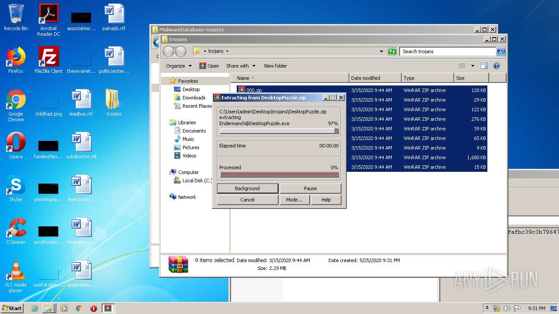
Task: Sort by the Size column header
Action: 471,78
